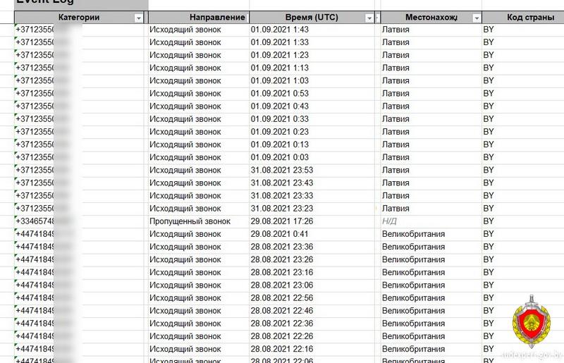Click the BY cell in the missed-call row

pyautogui.click(x=489, y=221)
